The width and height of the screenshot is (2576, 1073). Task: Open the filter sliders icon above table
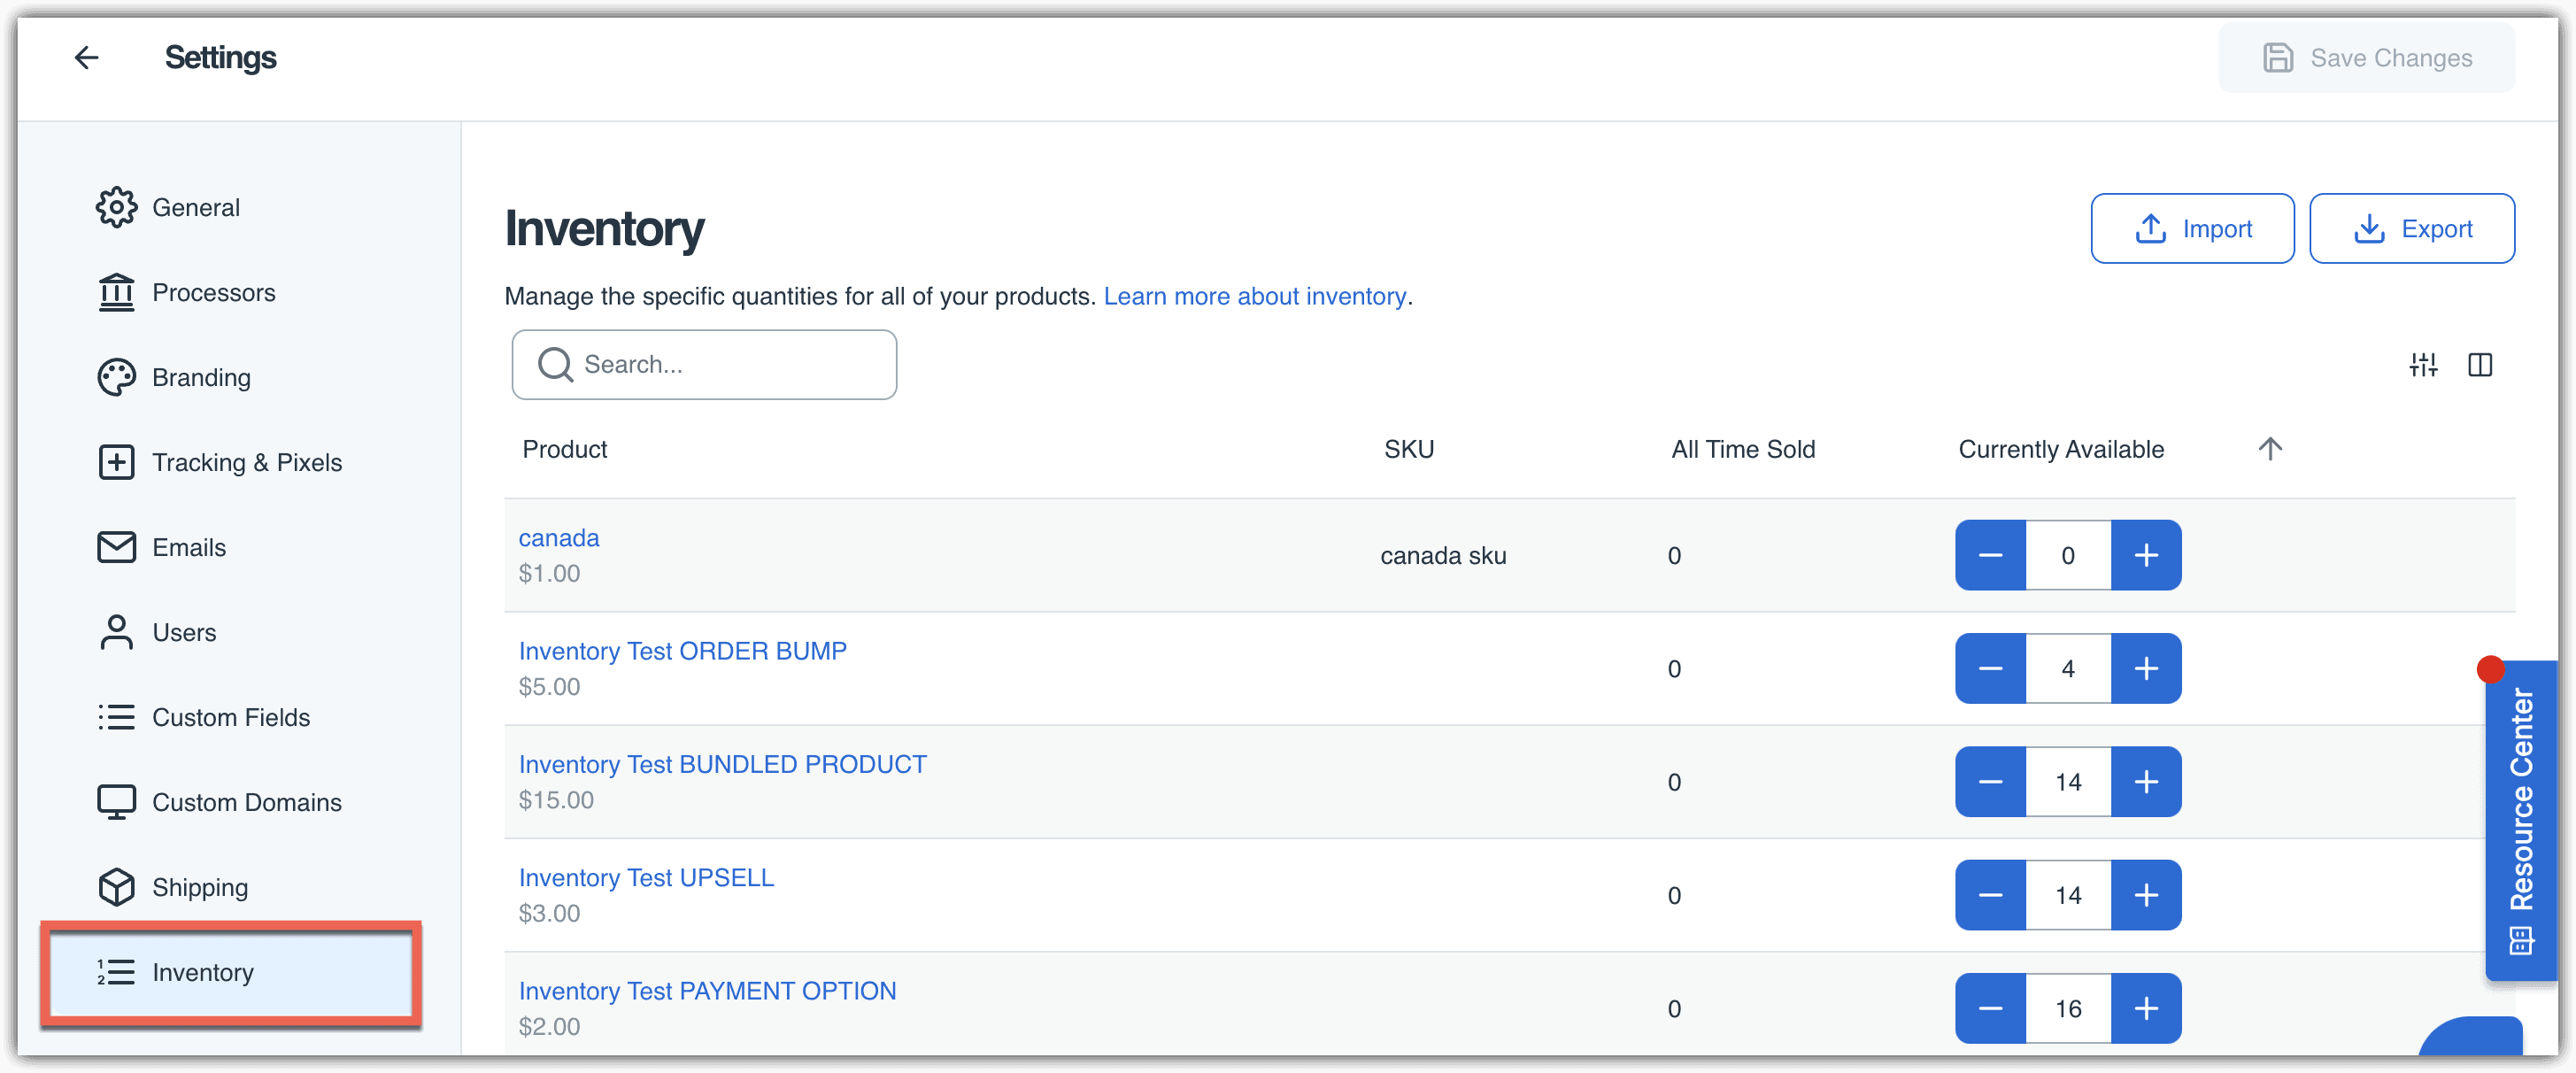2423,365
